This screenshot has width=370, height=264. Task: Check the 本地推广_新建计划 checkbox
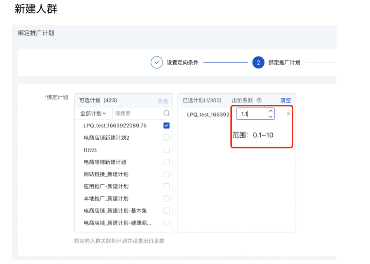coord(166,198)
